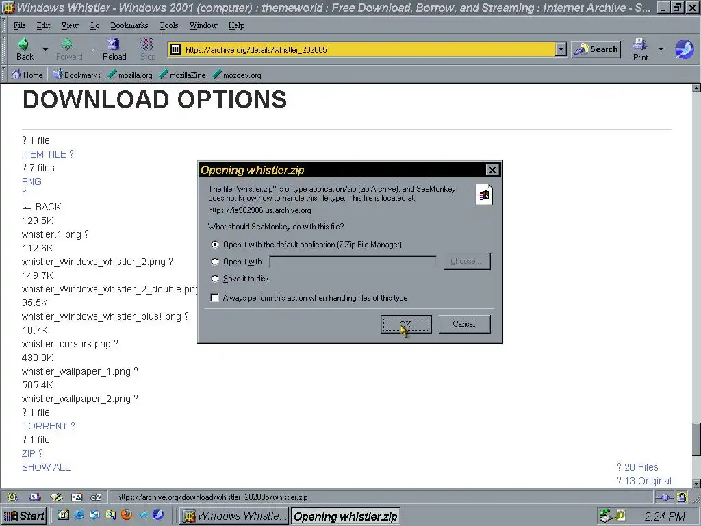The height and width of the screenshot is (526, 701).
Task: Open the Tools menu
Action: tap(168, 25)
